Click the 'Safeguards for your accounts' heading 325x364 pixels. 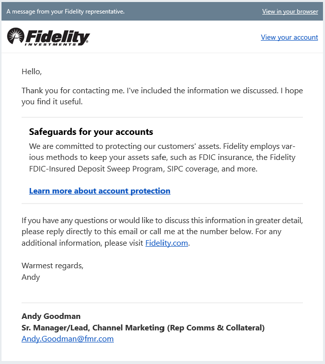(91, 132)
